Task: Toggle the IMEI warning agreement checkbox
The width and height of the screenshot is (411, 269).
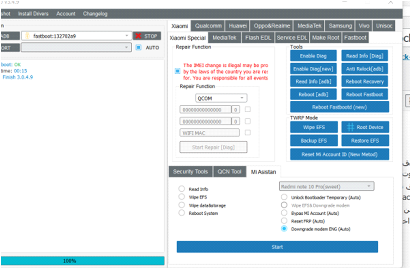Action: 177,71
